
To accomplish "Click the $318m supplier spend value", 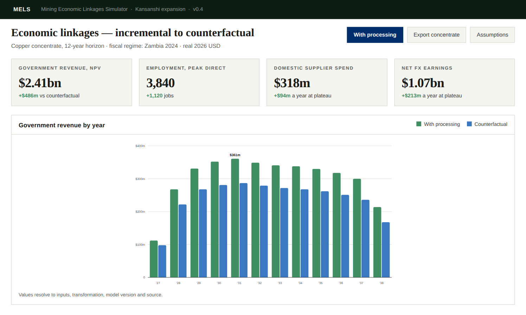I will (x=292, y=83).
